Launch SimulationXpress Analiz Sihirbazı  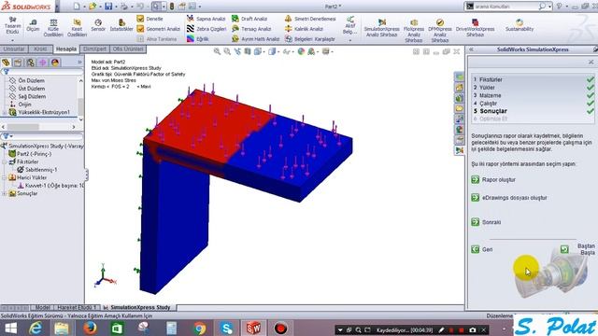[382, 28]
